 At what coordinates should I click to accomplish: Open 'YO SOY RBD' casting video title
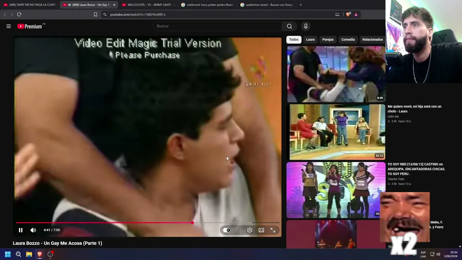click(416, 169)
